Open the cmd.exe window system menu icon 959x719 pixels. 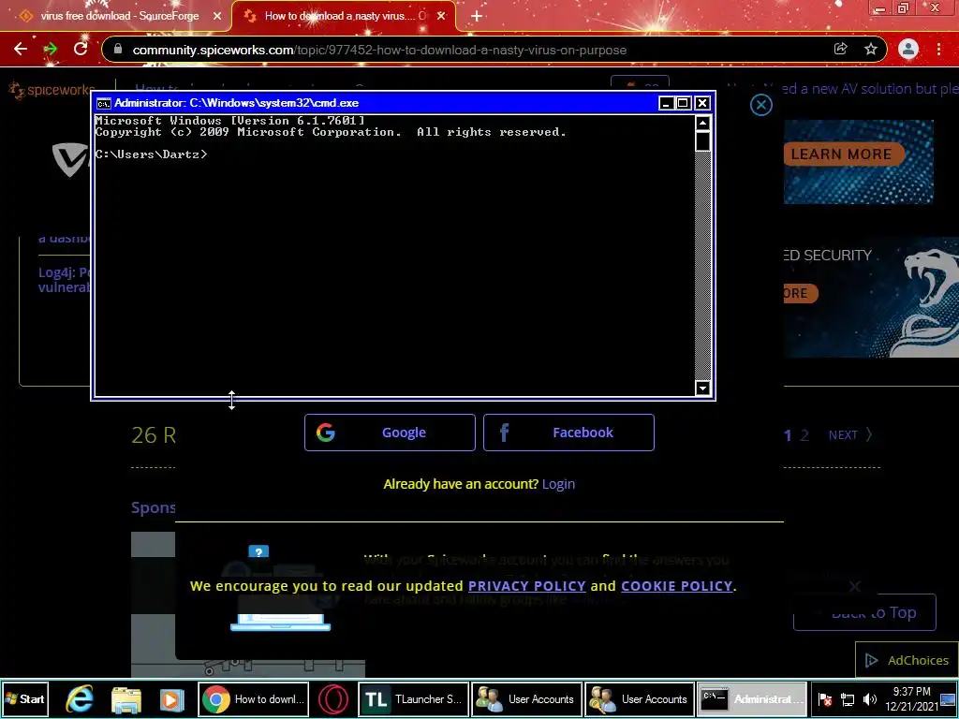pyautogui.click(x=104, y=103)
